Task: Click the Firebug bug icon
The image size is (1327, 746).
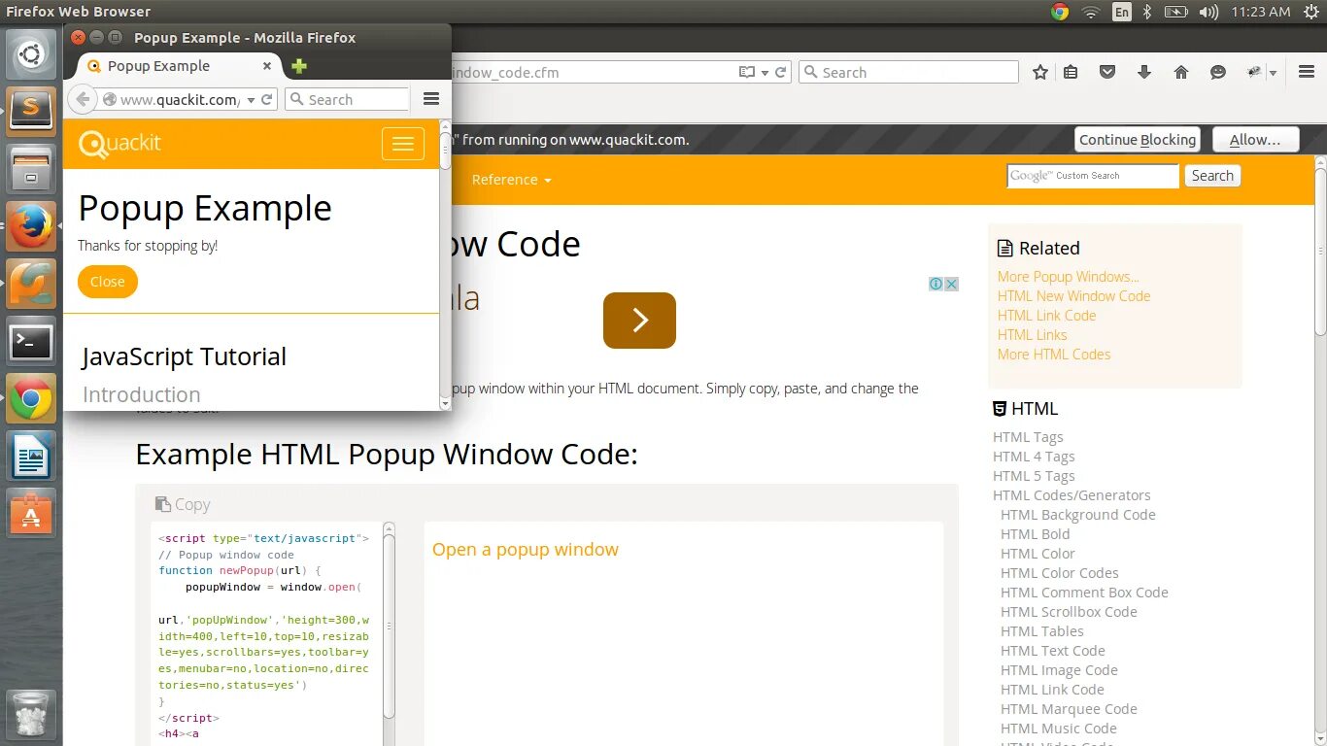Action: tap(1254, 72)
